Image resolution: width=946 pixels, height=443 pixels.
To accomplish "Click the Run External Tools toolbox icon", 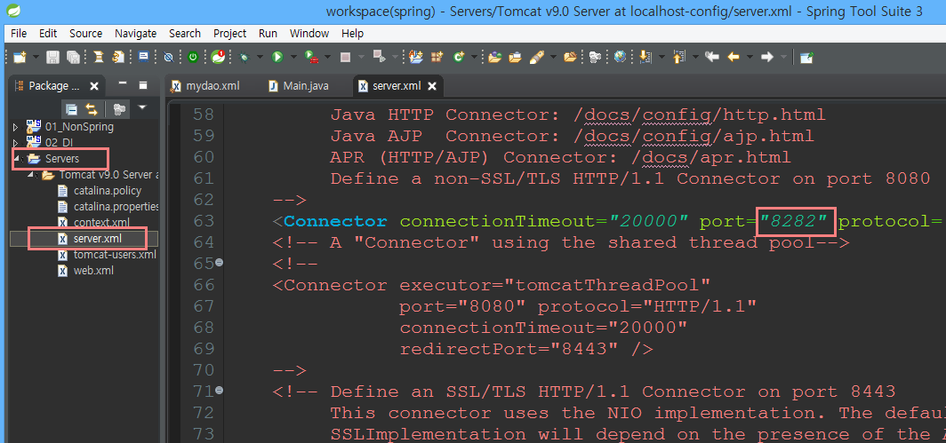I will pyautogui.click(x=311, y=57).
